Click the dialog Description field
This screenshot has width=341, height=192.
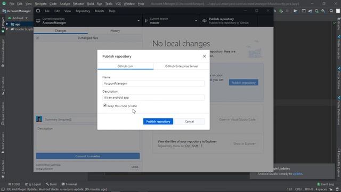point(153,98)
